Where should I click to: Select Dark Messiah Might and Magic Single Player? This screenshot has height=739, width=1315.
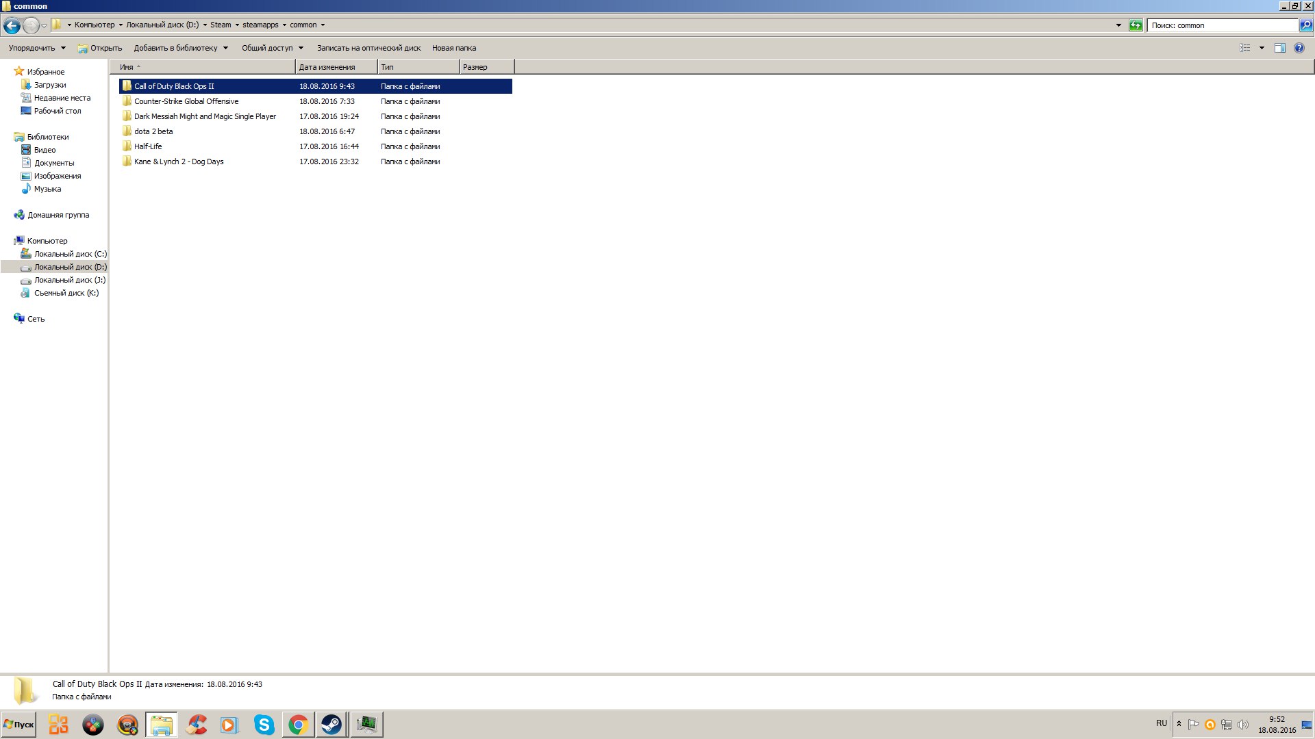[x=205, y=116]
